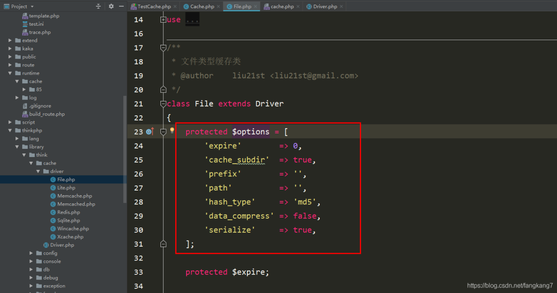
Task: Click the 'cache_subdir' key text
Action: [x=237, y=160]
